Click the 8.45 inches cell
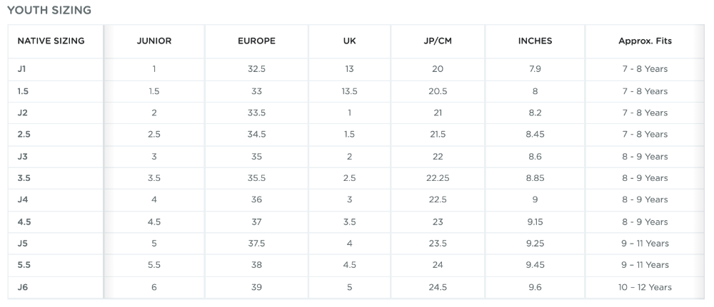Screen dimensions: 714x307 [535, 135]
